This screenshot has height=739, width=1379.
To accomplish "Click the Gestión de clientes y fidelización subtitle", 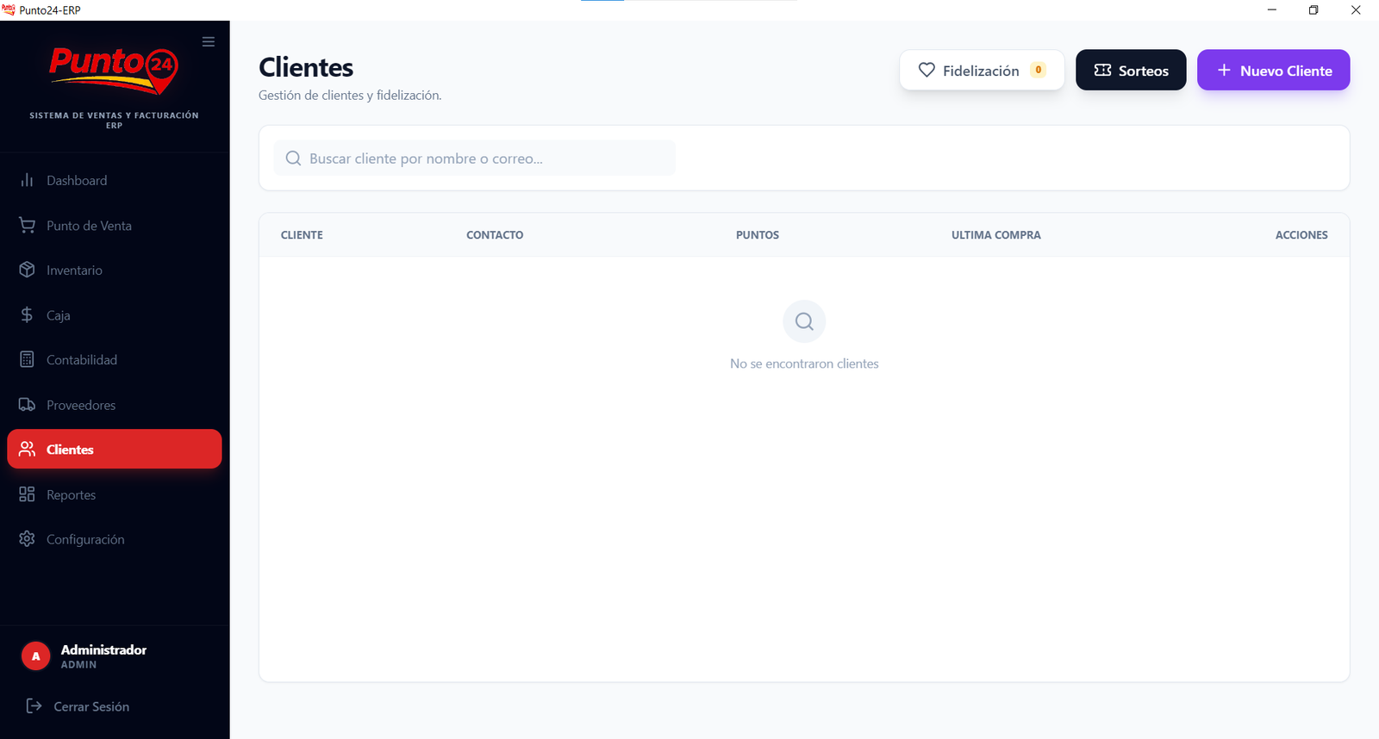I will pos(350,95).
